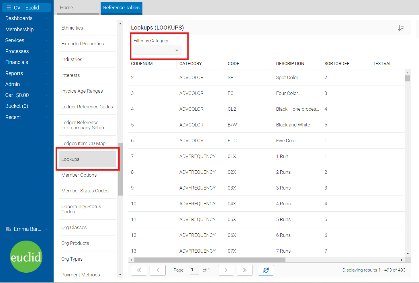The width and height of the screenshot is (419, 283).
Task: Click the grid horizontal scrollbar thumb
Action: [x=210, y=260]
